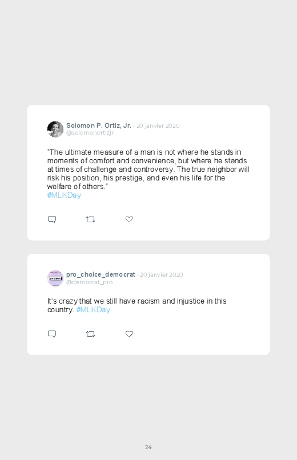Retweet pro_choice_democrat's racism and injustice tweet
The image size is (297, 460).
[x=90, y=334]
